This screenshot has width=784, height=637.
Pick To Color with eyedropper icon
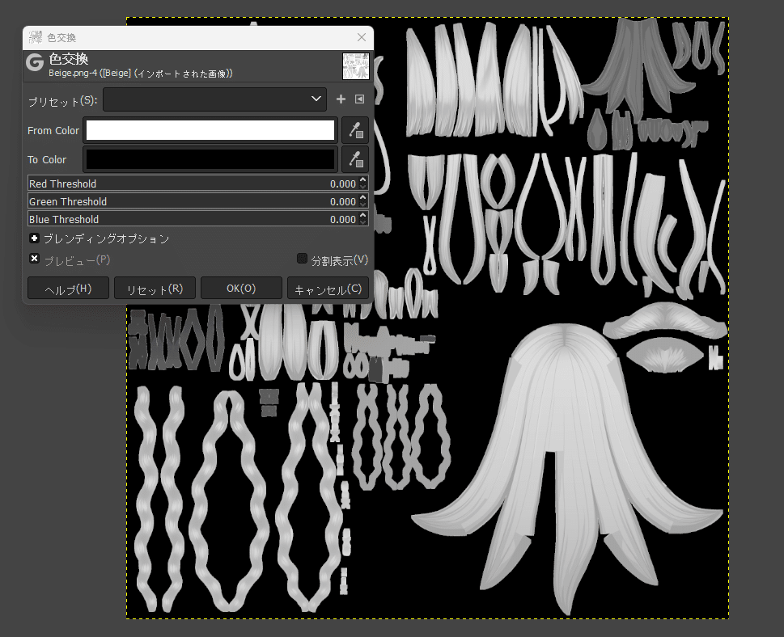click(355, 159)
